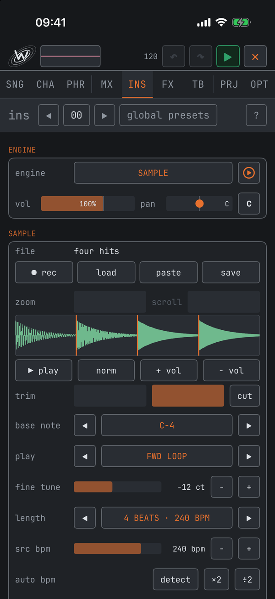
Task: Select previous base note
Action: click(x=85, y=425)
